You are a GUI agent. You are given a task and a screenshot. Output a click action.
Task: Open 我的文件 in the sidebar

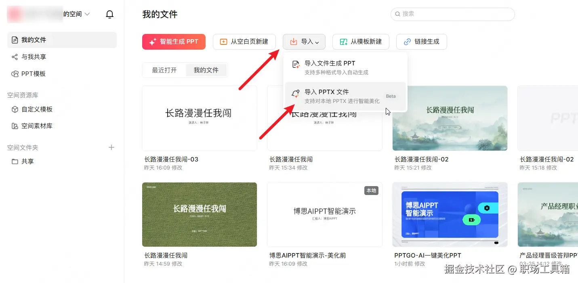(62, 40)
